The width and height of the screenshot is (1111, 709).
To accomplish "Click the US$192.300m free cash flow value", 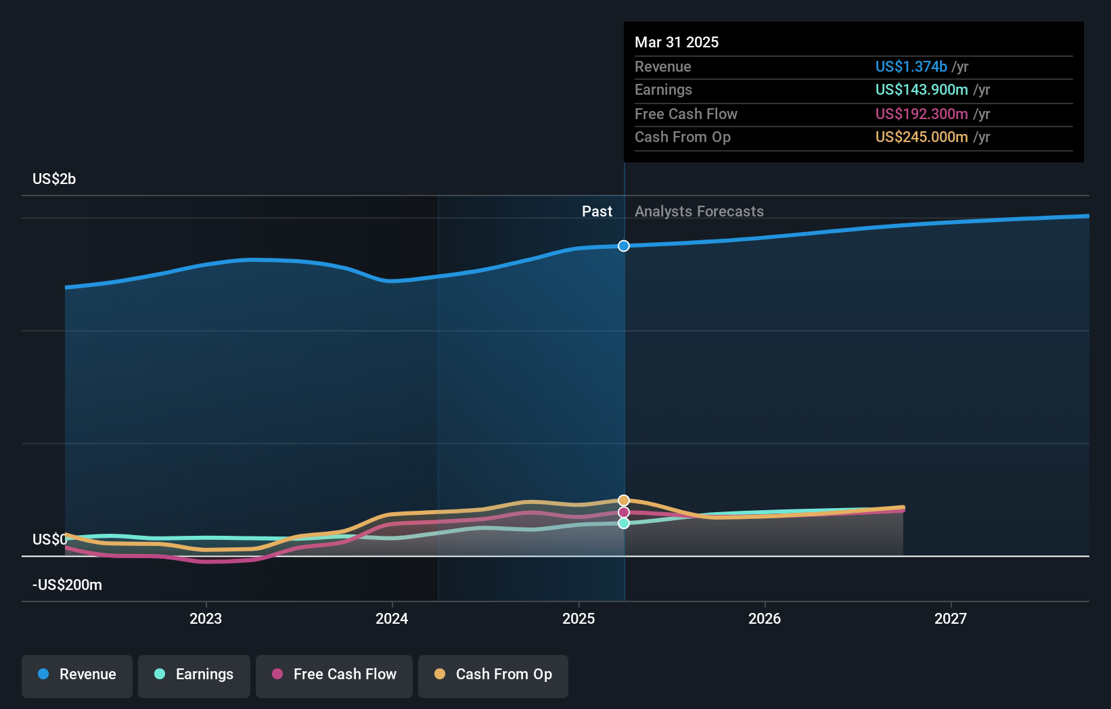I will pos(922,114).
